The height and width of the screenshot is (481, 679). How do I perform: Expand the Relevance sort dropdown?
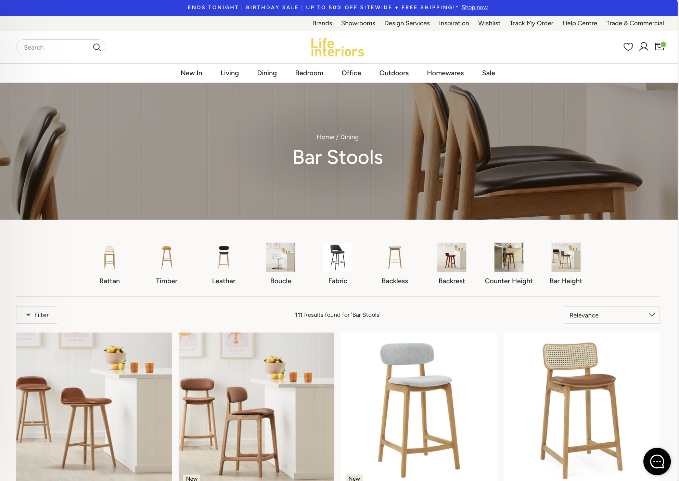point(611,315)
